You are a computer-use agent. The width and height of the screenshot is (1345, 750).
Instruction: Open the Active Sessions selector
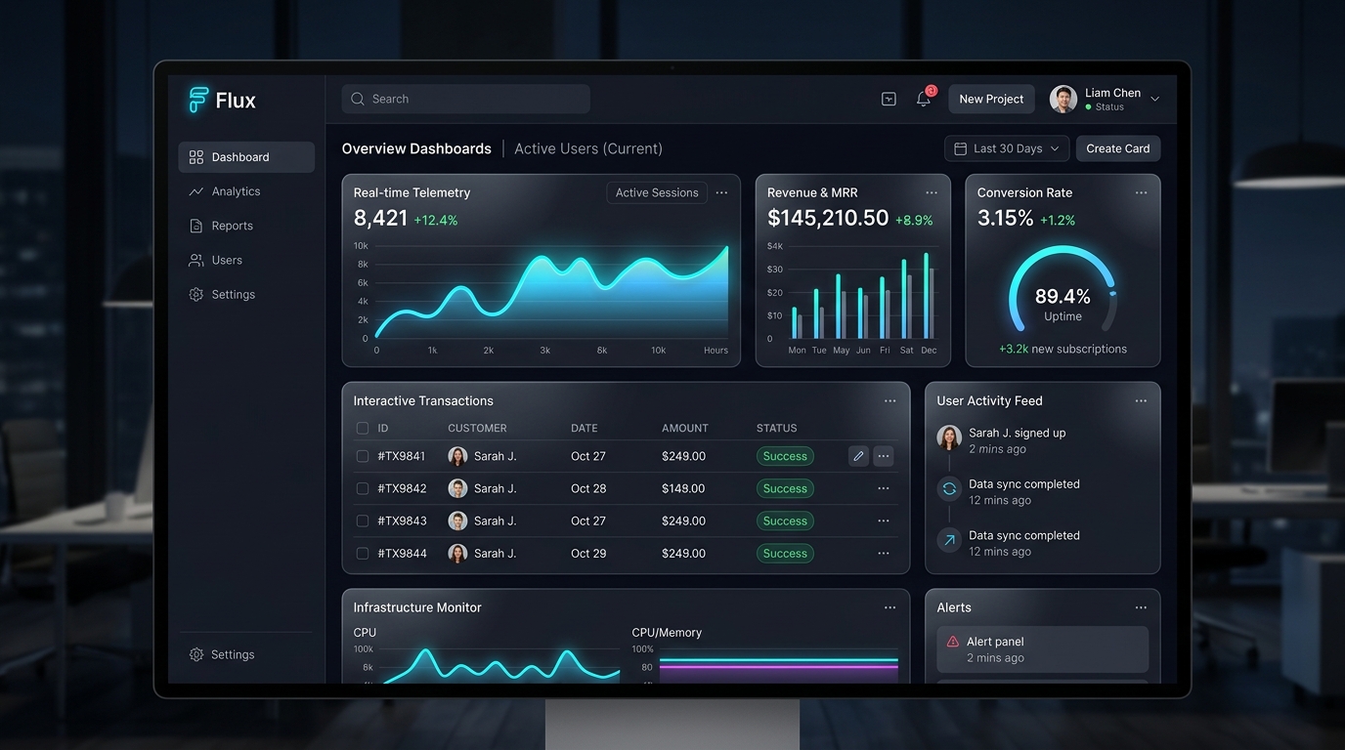pyautogui.click(x=657, y=192)
